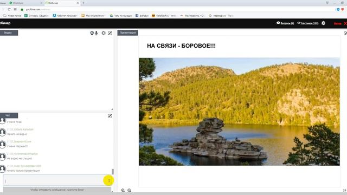Click the blue shield extension icon
Image resolution: width=347 pixels, height=195 pixels.
click(x=338, y=9)
